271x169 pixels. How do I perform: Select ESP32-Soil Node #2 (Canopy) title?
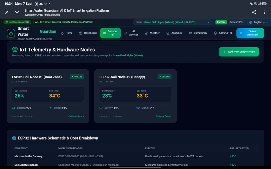[x=122, y=77]
